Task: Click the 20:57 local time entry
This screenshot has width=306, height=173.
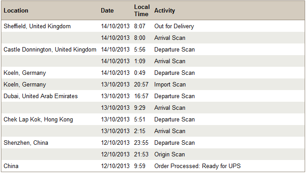Action: coord(141,84)
